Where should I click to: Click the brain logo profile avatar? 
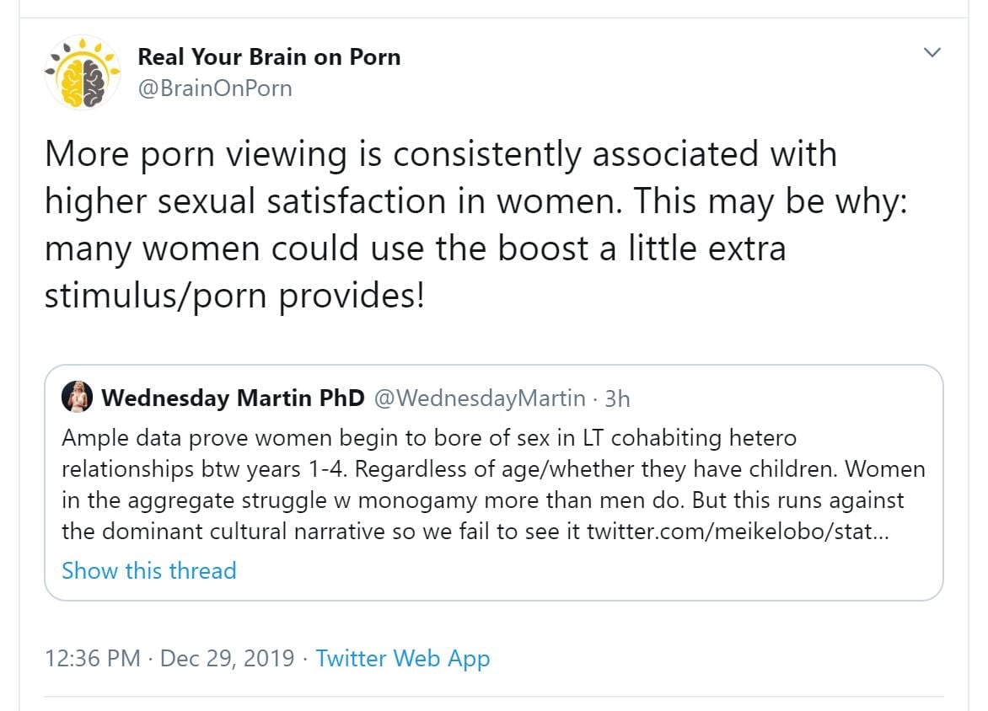click(x=83, y=72)
